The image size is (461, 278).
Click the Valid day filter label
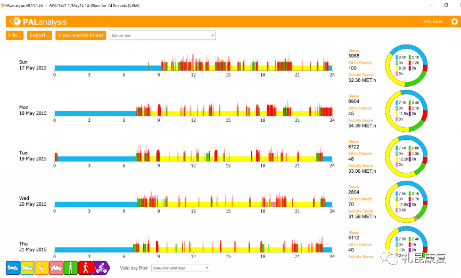click(134, 268)
